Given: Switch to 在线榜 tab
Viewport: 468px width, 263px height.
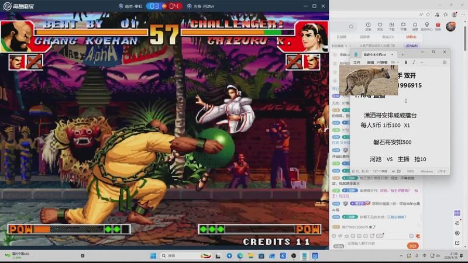Looking at the screenshot, I should click(342, 37).
